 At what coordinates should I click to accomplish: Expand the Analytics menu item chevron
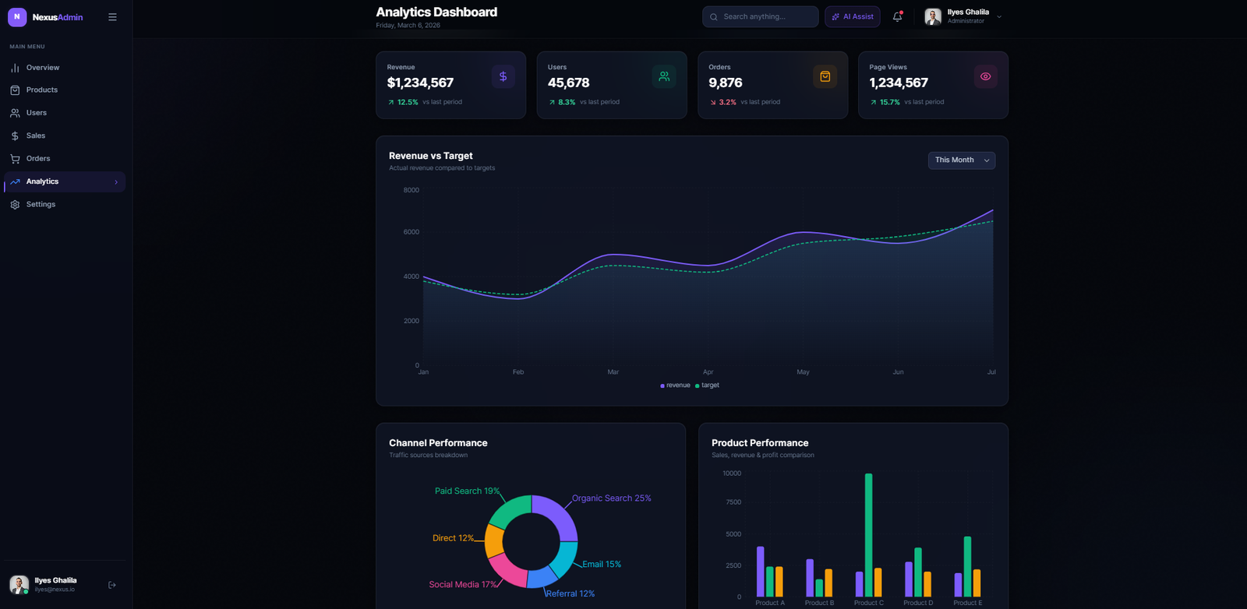coord(116,182)
